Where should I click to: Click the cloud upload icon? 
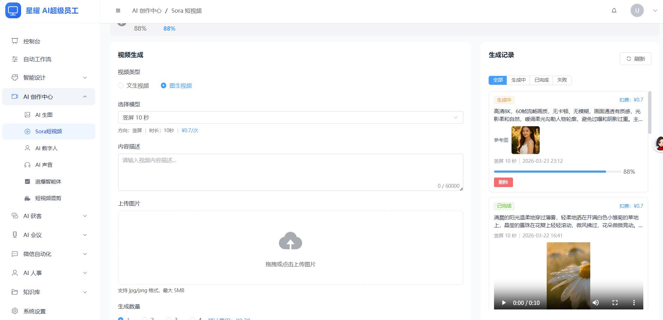[290, 241]
